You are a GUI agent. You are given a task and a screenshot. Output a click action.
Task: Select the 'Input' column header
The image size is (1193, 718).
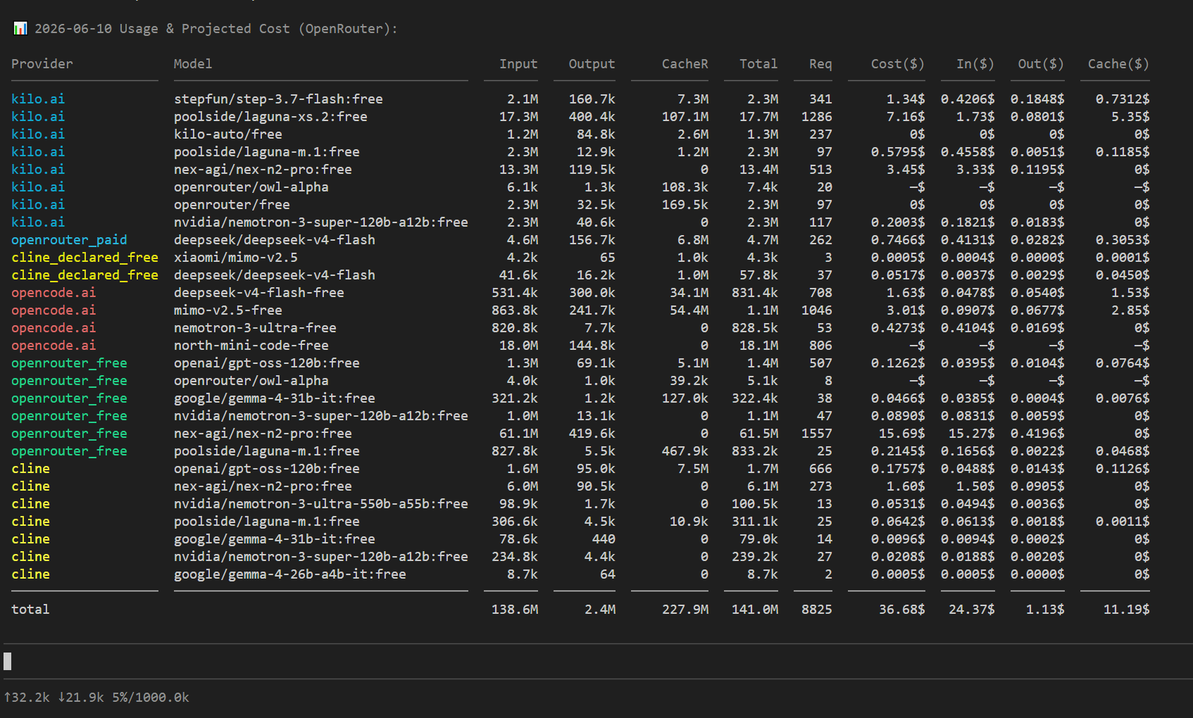518,64
